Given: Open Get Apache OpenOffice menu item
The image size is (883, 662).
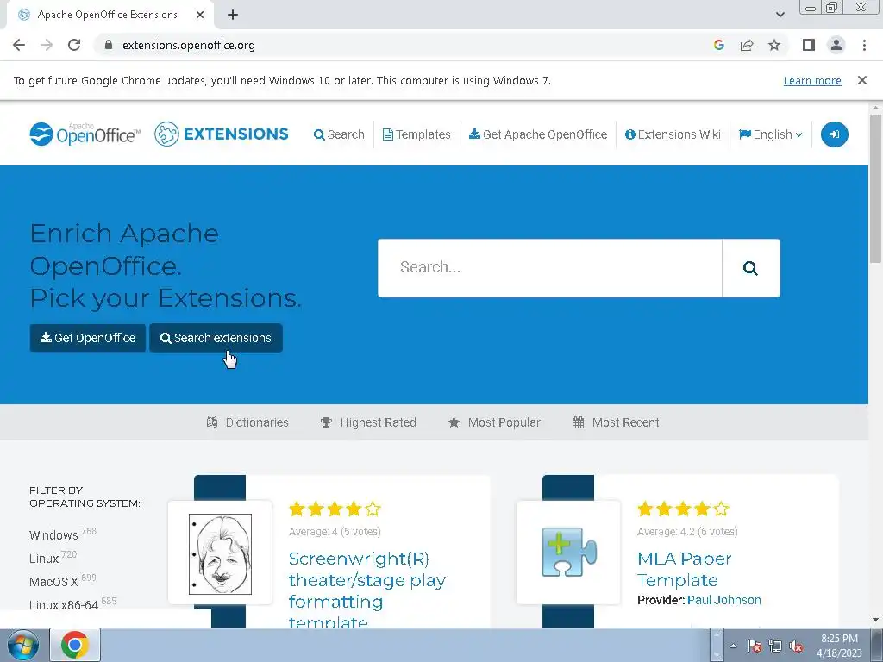Looking at the screenshot, I should pos(538,134).
